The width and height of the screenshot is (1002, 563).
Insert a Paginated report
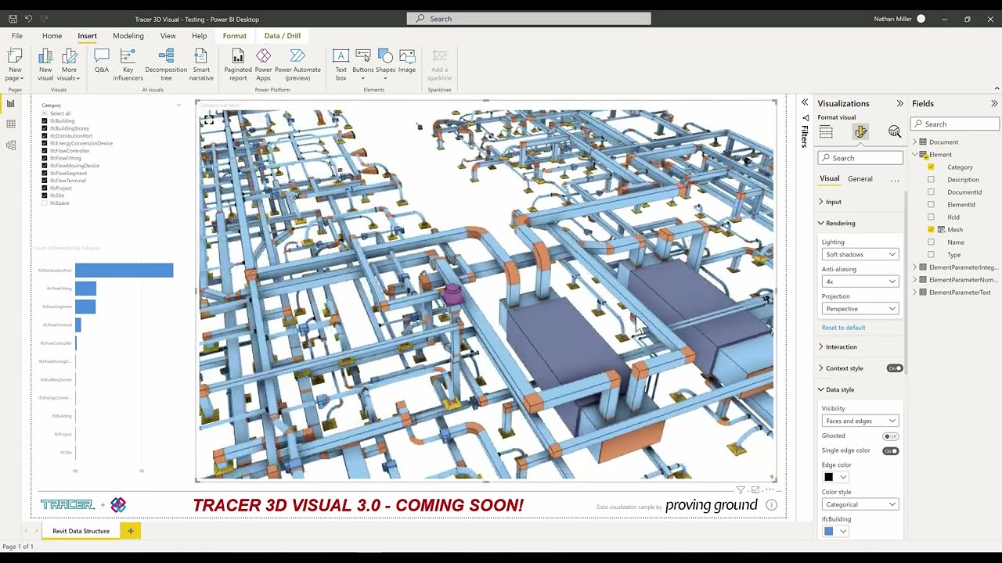[x=238, y=64]
